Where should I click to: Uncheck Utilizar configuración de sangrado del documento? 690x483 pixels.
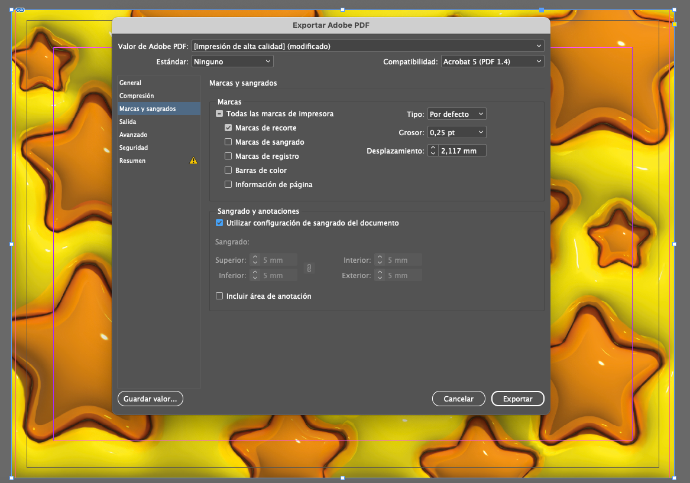(219, 223)
